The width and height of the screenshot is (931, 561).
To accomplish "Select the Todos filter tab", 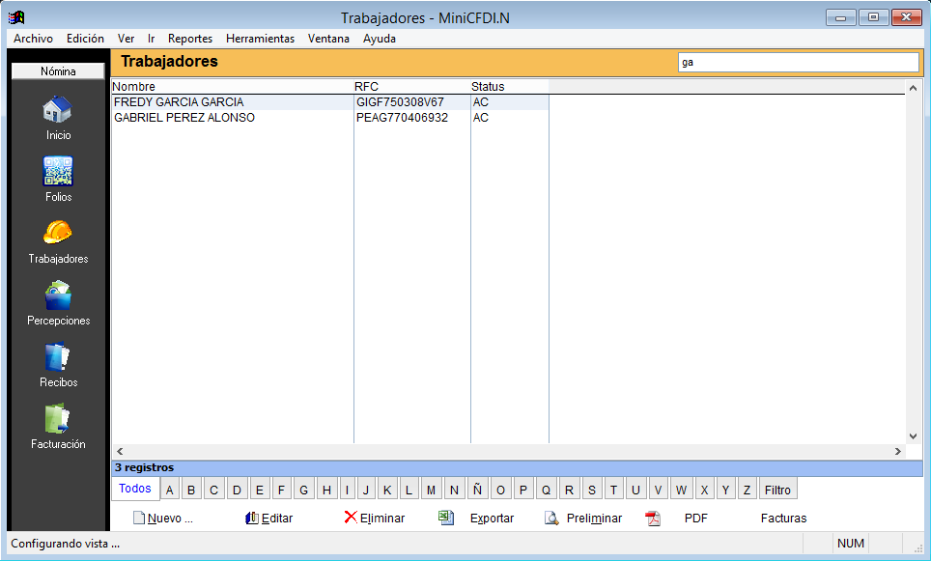I will tap(135, 489).
